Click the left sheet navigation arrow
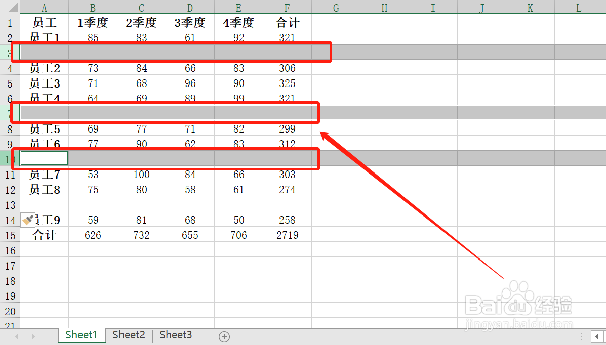This screenshot has height=345, width=606. [16, 336]
